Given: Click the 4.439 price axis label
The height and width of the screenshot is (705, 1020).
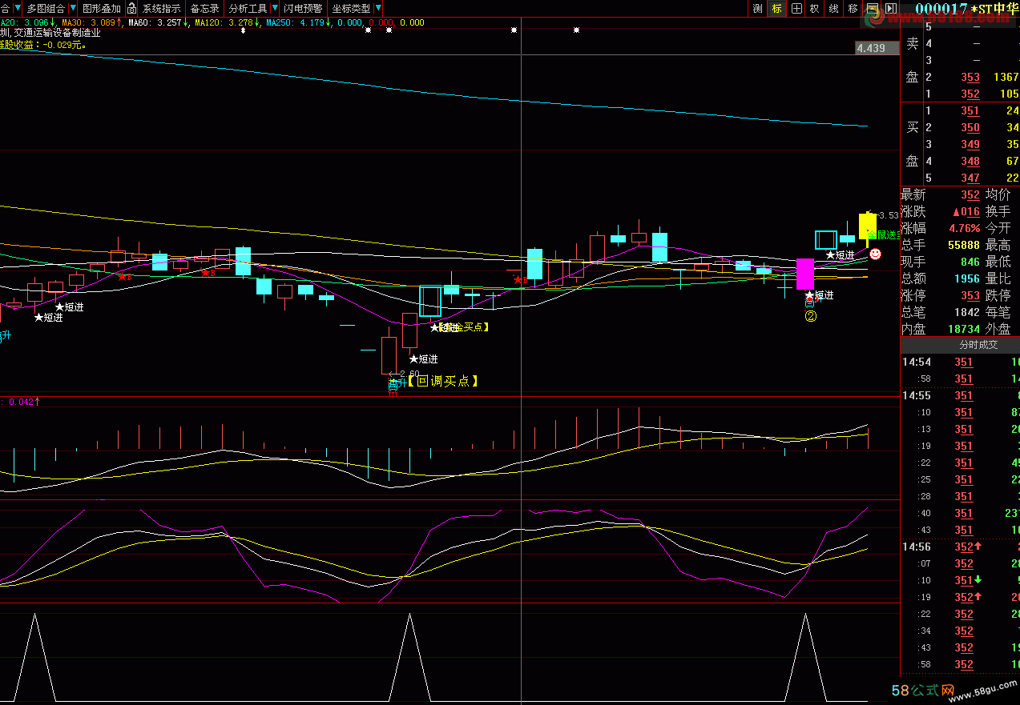Looking at the screenshot, I should click(871, 48).
